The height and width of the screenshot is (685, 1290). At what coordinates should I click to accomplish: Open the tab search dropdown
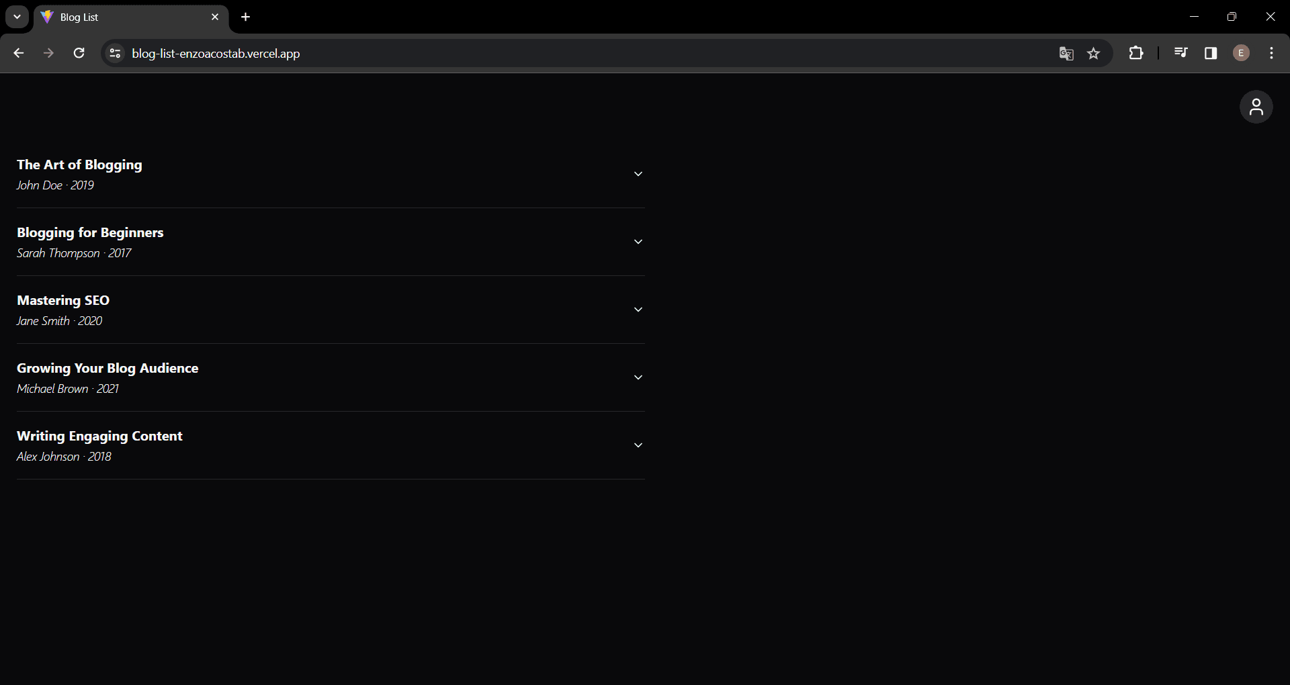tap(17, 17)
